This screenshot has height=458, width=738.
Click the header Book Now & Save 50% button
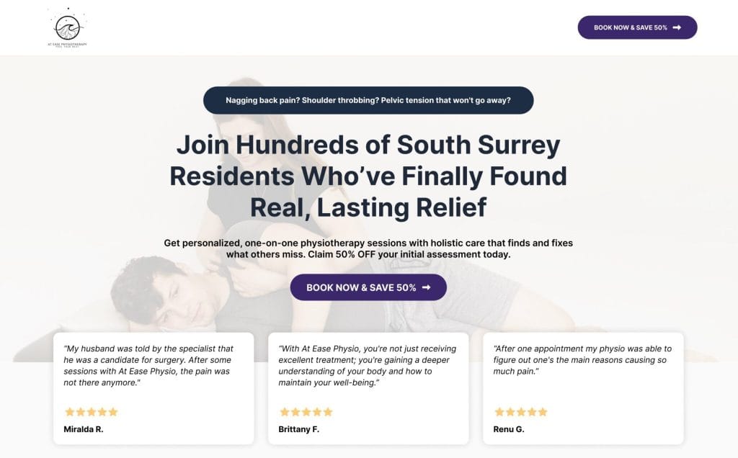pyautogui.click(x=630, y=27)
